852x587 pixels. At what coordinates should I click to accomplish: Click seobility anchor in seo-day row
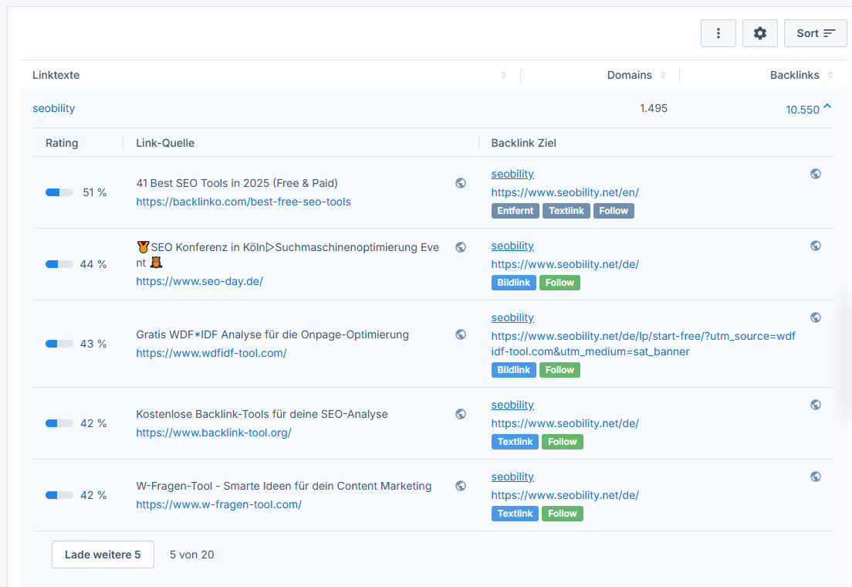(x=512, y=246)
